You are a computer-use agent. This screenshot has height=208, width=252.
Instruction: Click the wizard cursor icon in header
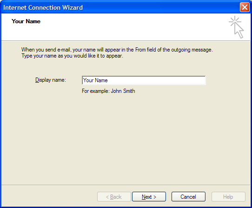coord(236,27)
